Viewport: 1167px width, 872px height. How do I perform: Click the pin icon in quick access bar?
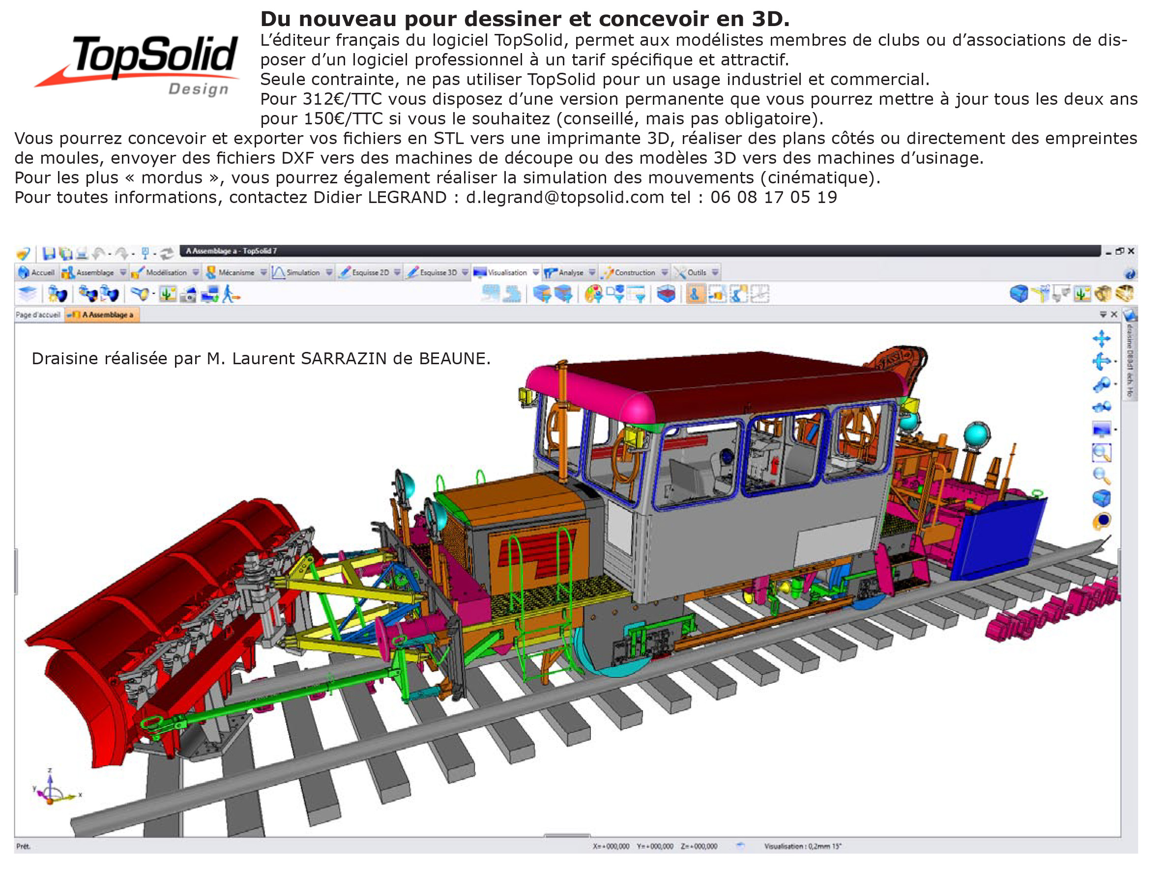point(145,253)
